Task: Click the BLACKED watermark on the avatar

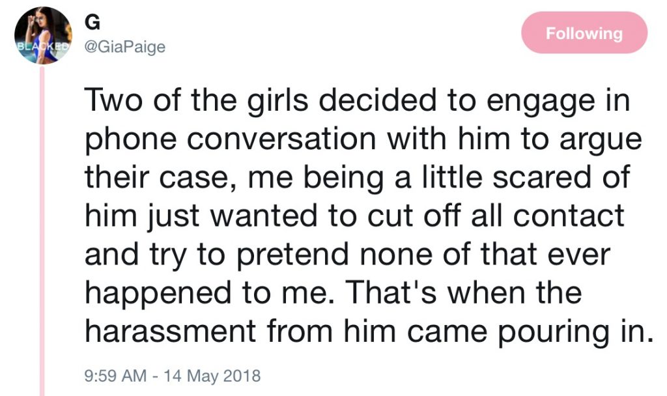Action: pyautogui.click(x=42, y=46)
